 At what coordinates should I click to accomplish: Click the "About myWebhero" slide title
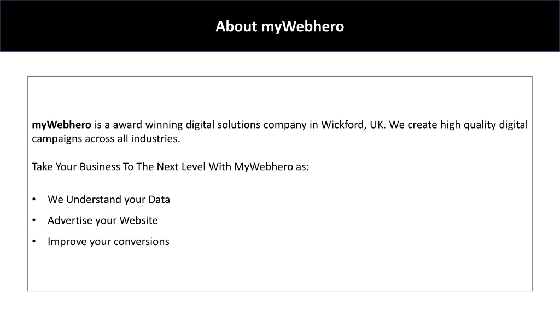pos(279,26)
